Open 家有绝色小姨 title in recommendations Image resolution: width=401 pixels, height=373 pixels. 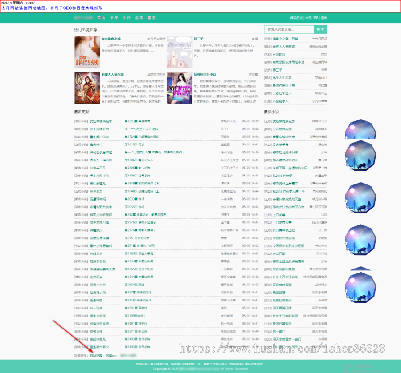coord(111,39)
